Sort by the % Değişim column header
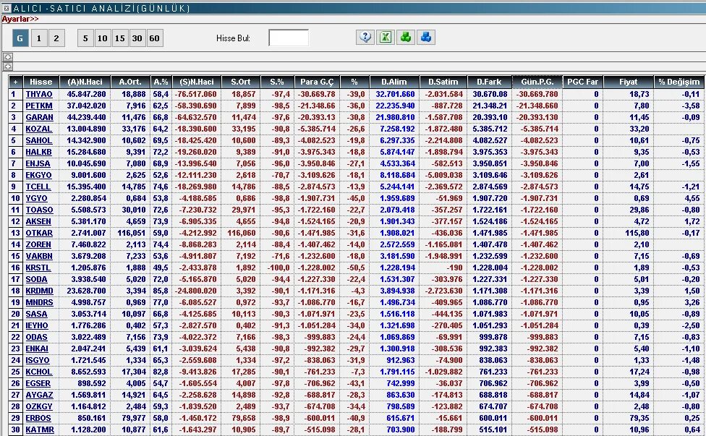706x436 pixels. click(x=679, y=82)
